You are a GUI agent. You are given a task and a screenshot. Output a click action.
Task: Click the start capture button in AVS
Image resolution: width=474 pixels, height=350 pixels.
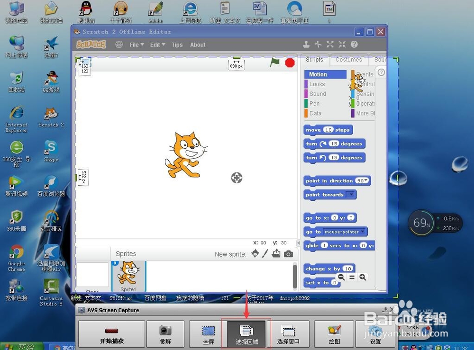click(x=111, y=334)
